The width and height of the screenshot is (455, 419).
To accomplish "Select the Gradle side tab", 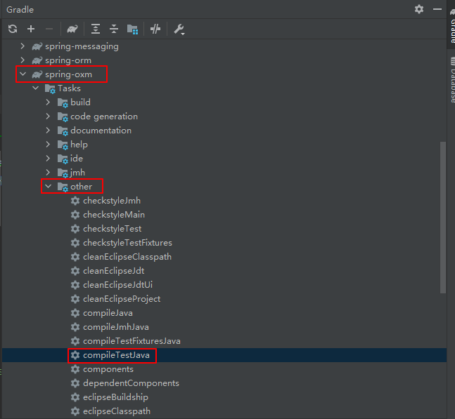I will (452, 25).
